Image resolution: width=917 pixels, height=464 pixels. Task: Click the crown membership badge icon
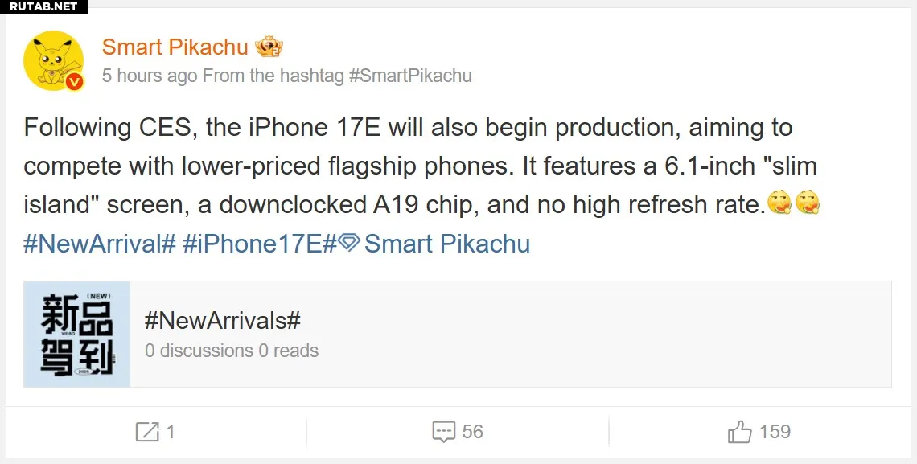click(269, 47)
